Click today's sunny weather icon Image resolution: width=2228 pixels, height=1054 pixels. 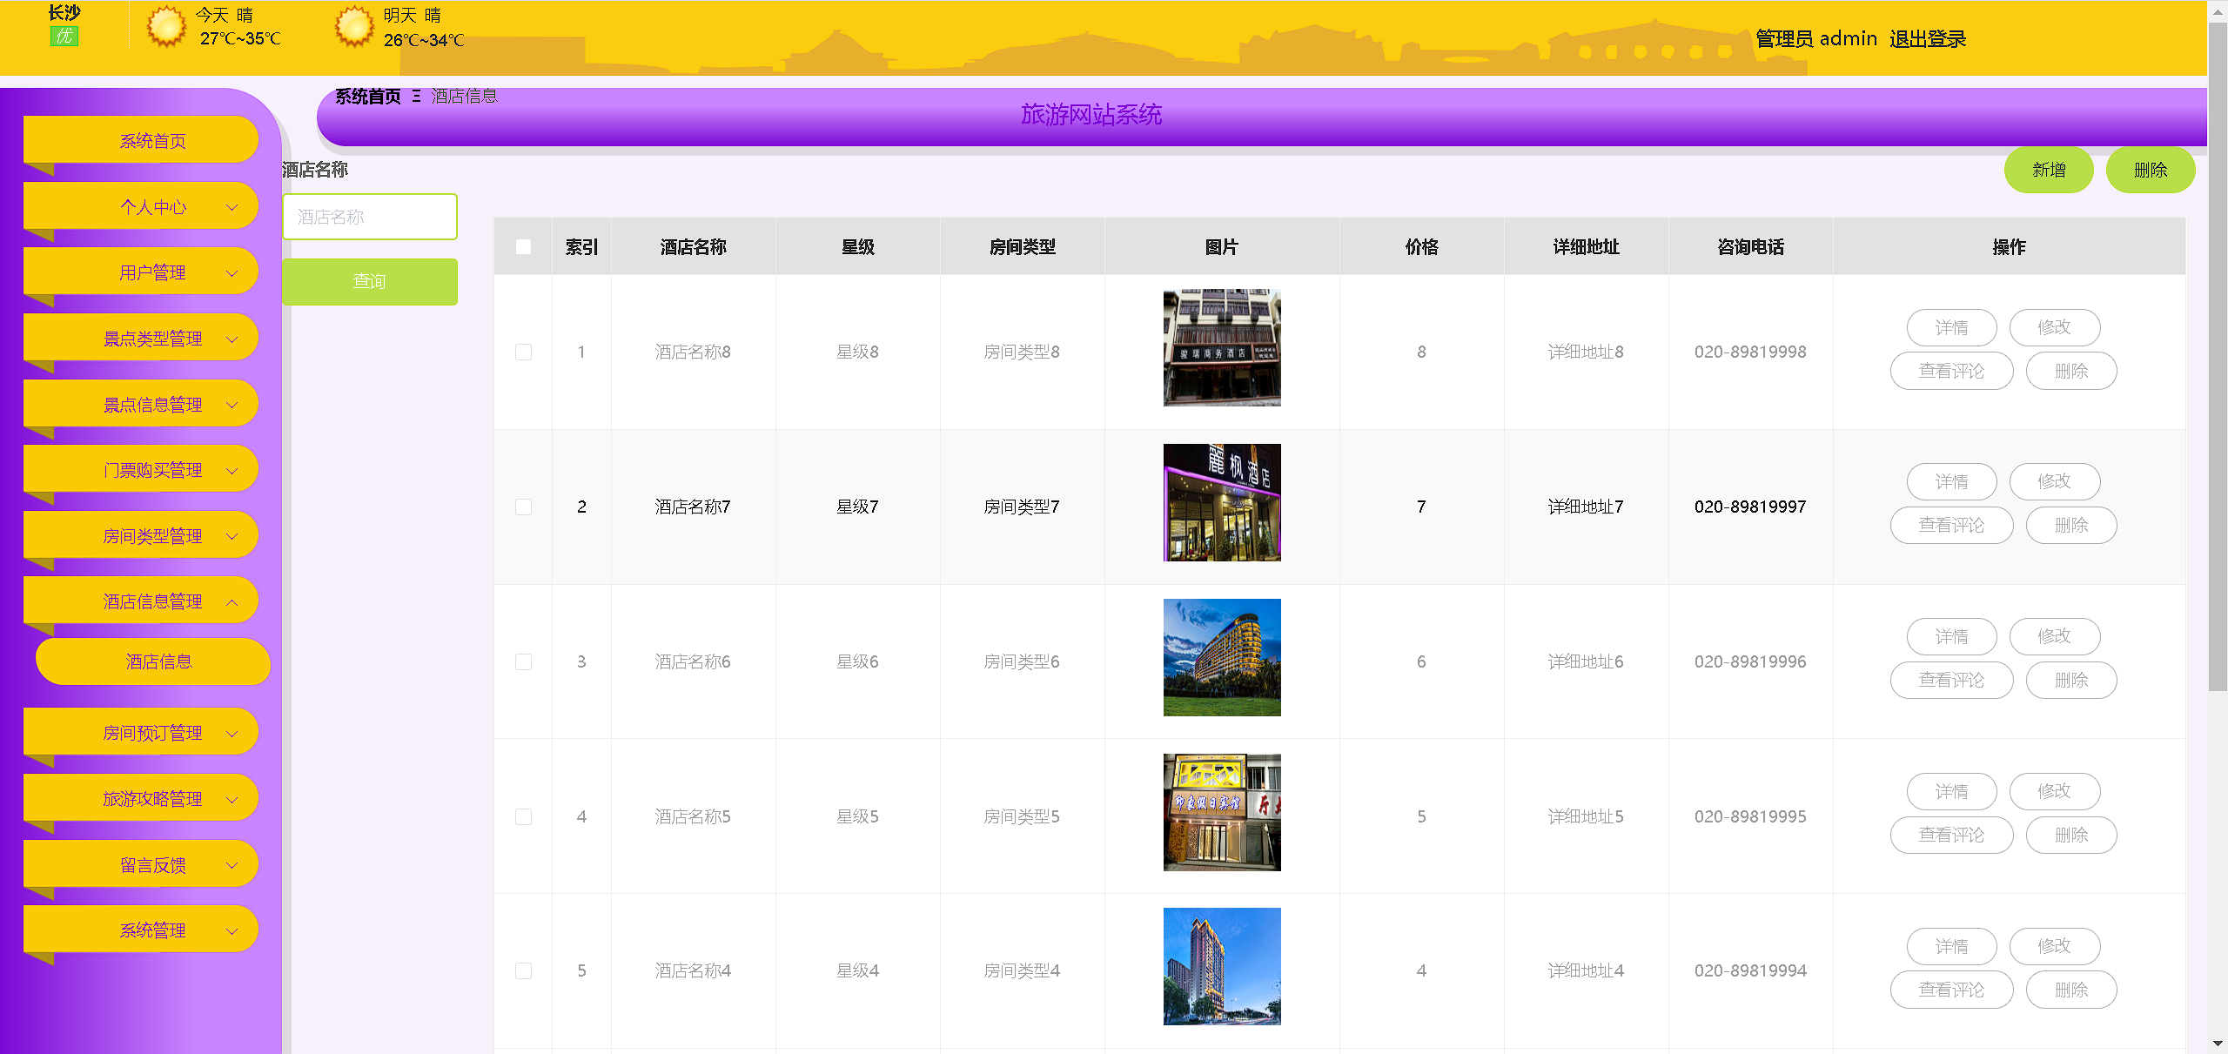pos(165,26)
